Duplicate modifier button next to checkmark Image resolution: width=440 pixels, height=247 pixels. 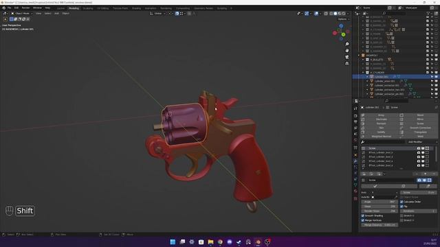click(404, 186)
